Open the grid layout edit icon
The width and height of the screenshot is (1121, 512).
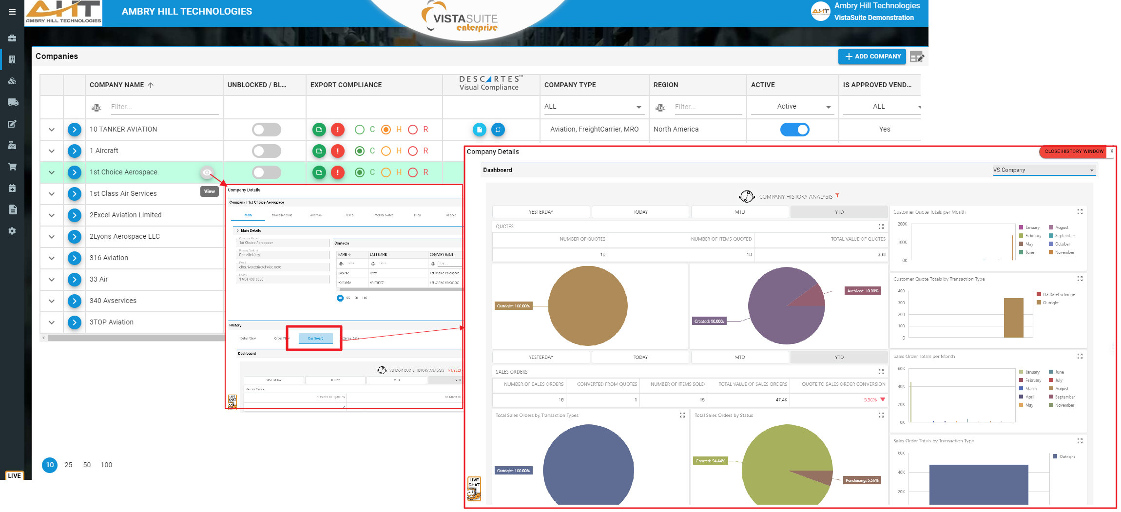916,57
